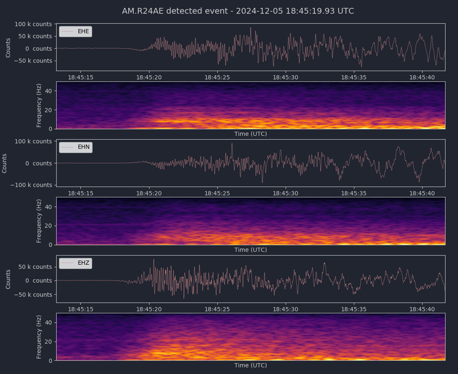Click the EHN spectrogram heatmap
The image size is (458, 374).
click(251, 221)
